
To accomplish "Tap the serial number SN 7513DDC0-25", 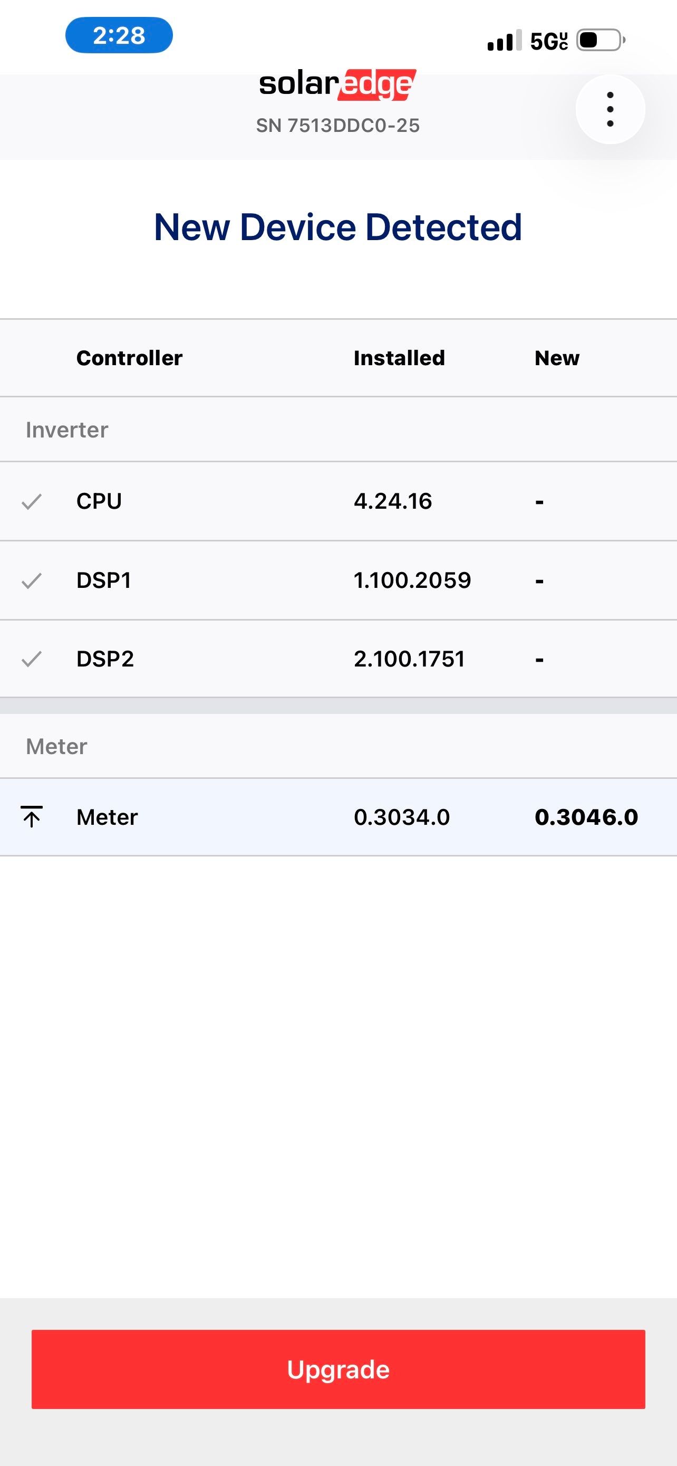I will tap(337, 125).
